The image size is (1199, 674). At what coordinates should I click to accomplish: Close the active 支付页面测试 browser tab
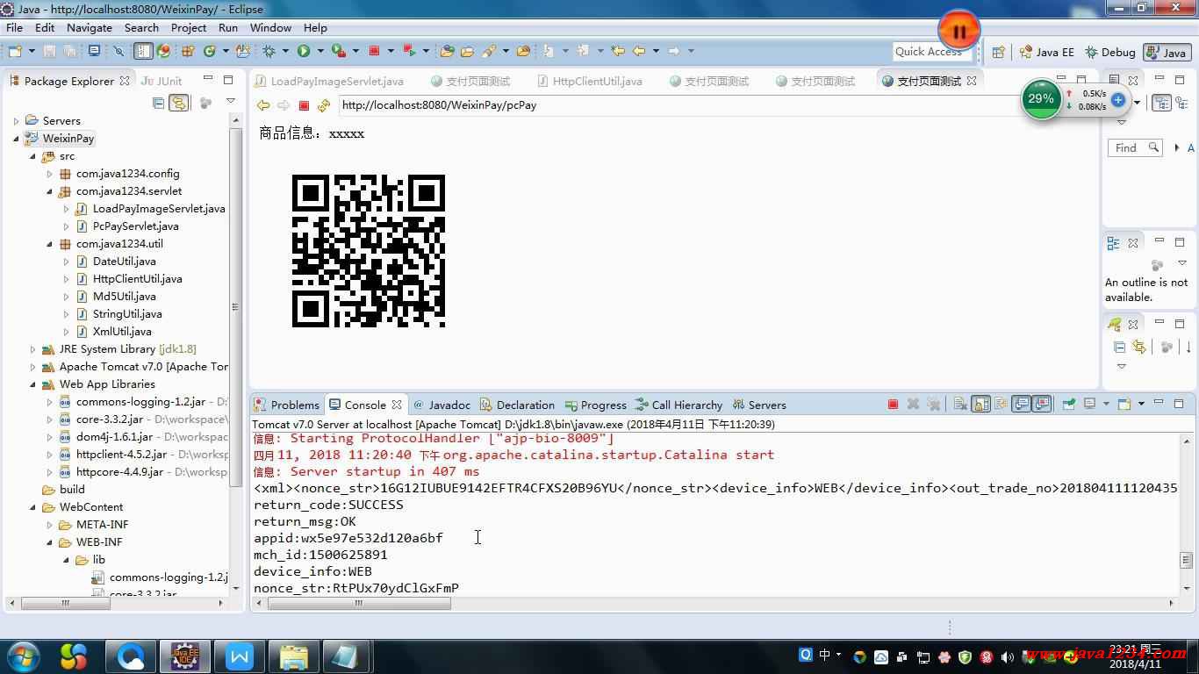pyautogui.click(x=972, y=81)
